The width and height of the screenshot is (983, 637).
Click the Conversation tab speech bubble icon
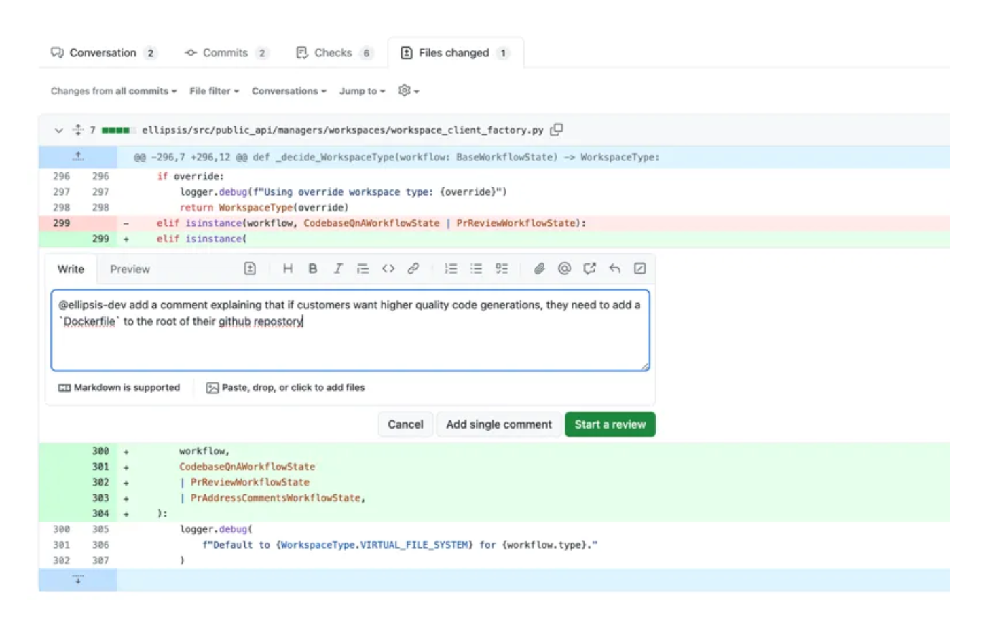58,53
